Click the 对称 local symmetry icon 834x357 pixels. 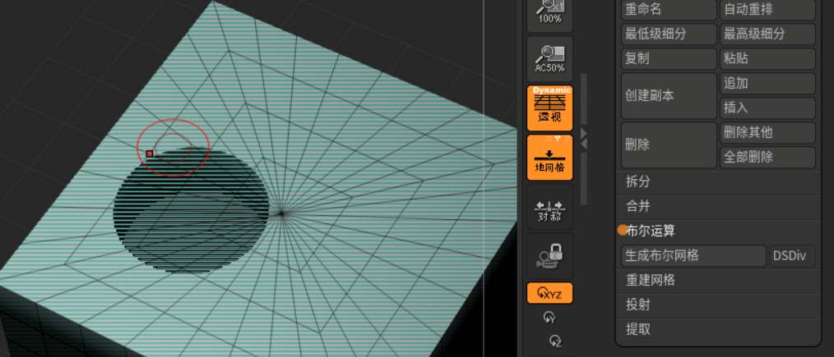tap(549, 207)
